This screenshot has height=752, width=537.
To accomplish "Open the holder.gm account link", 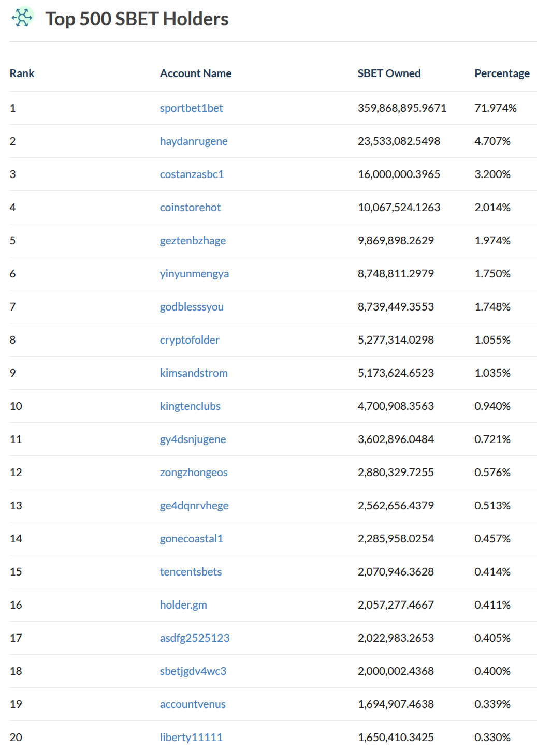I will 183,605.
